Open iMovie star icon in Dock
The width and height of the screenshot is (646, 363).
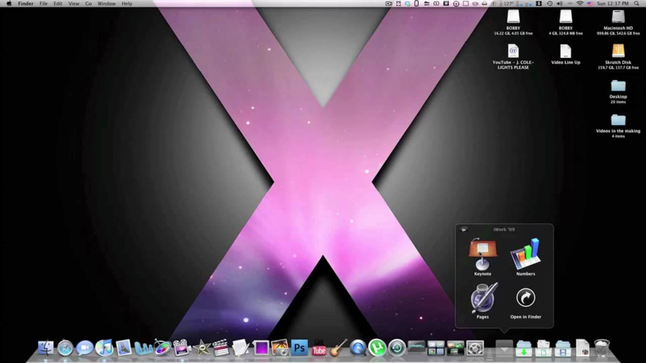tap(201, 348)
